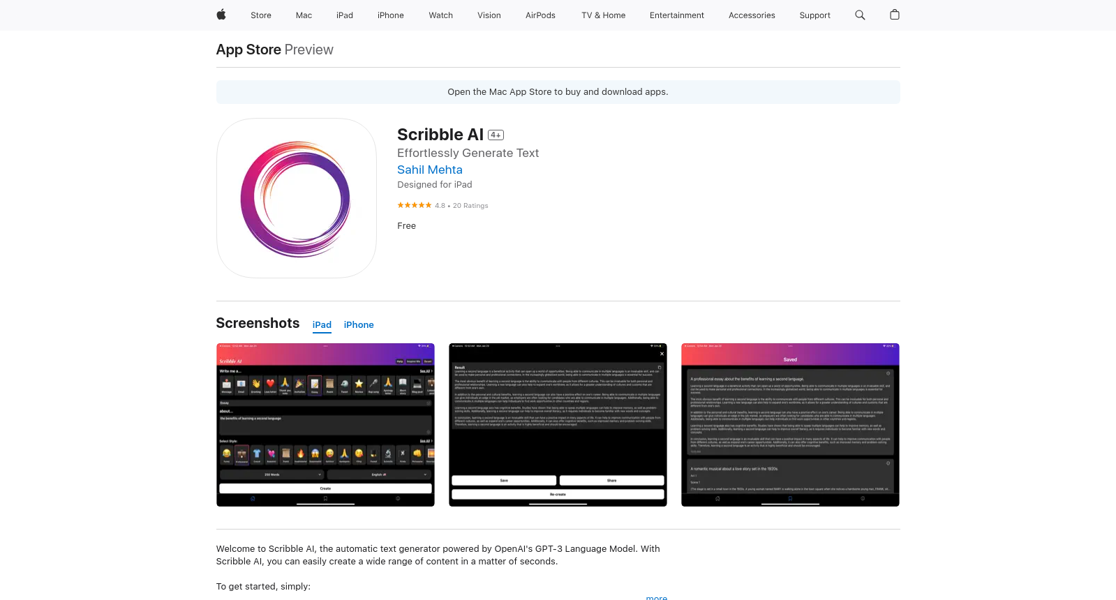Click the To get started, simply: line
The image size is (1116, 600).
[263, 587]
